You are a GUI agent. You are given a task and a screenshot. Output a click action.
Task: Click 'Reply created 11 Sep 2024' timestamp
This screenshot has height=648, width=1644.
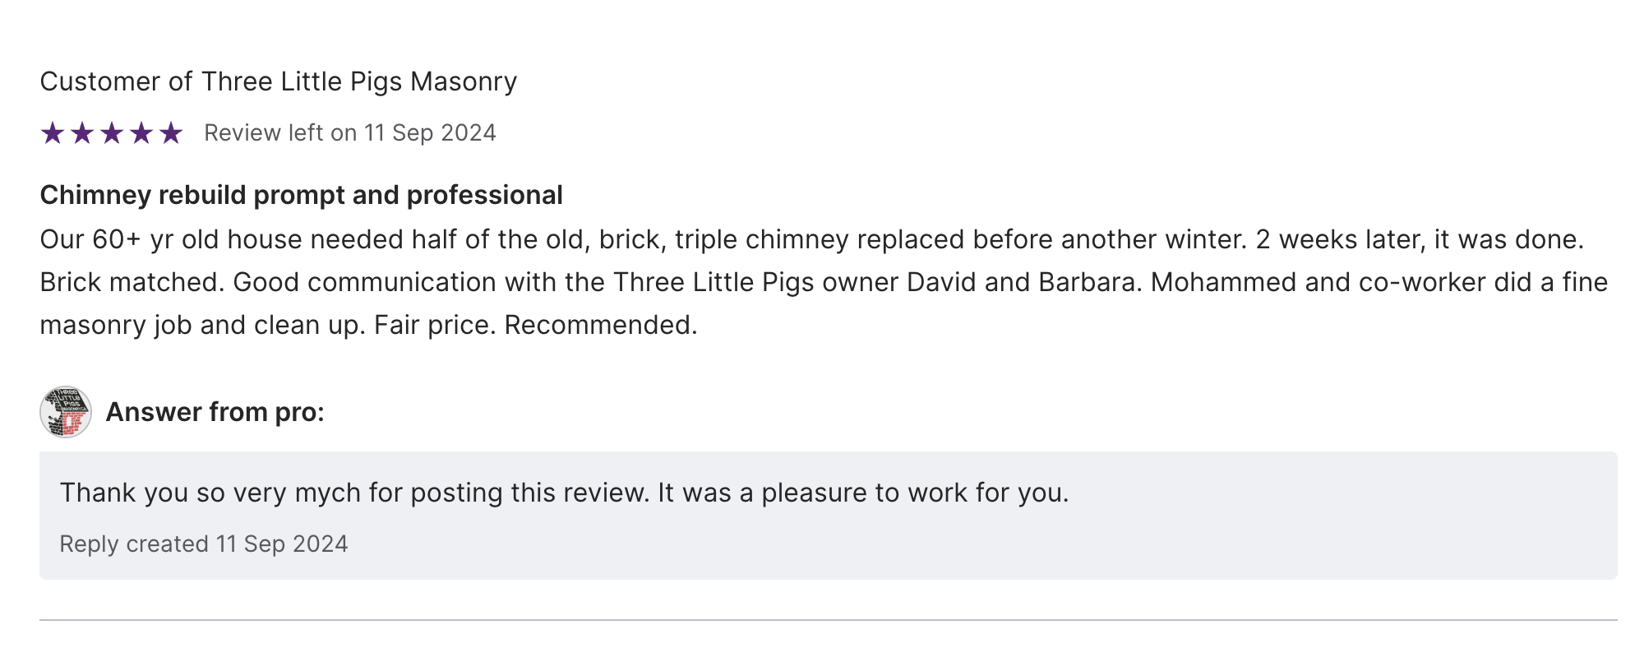(x=204, y=544)
